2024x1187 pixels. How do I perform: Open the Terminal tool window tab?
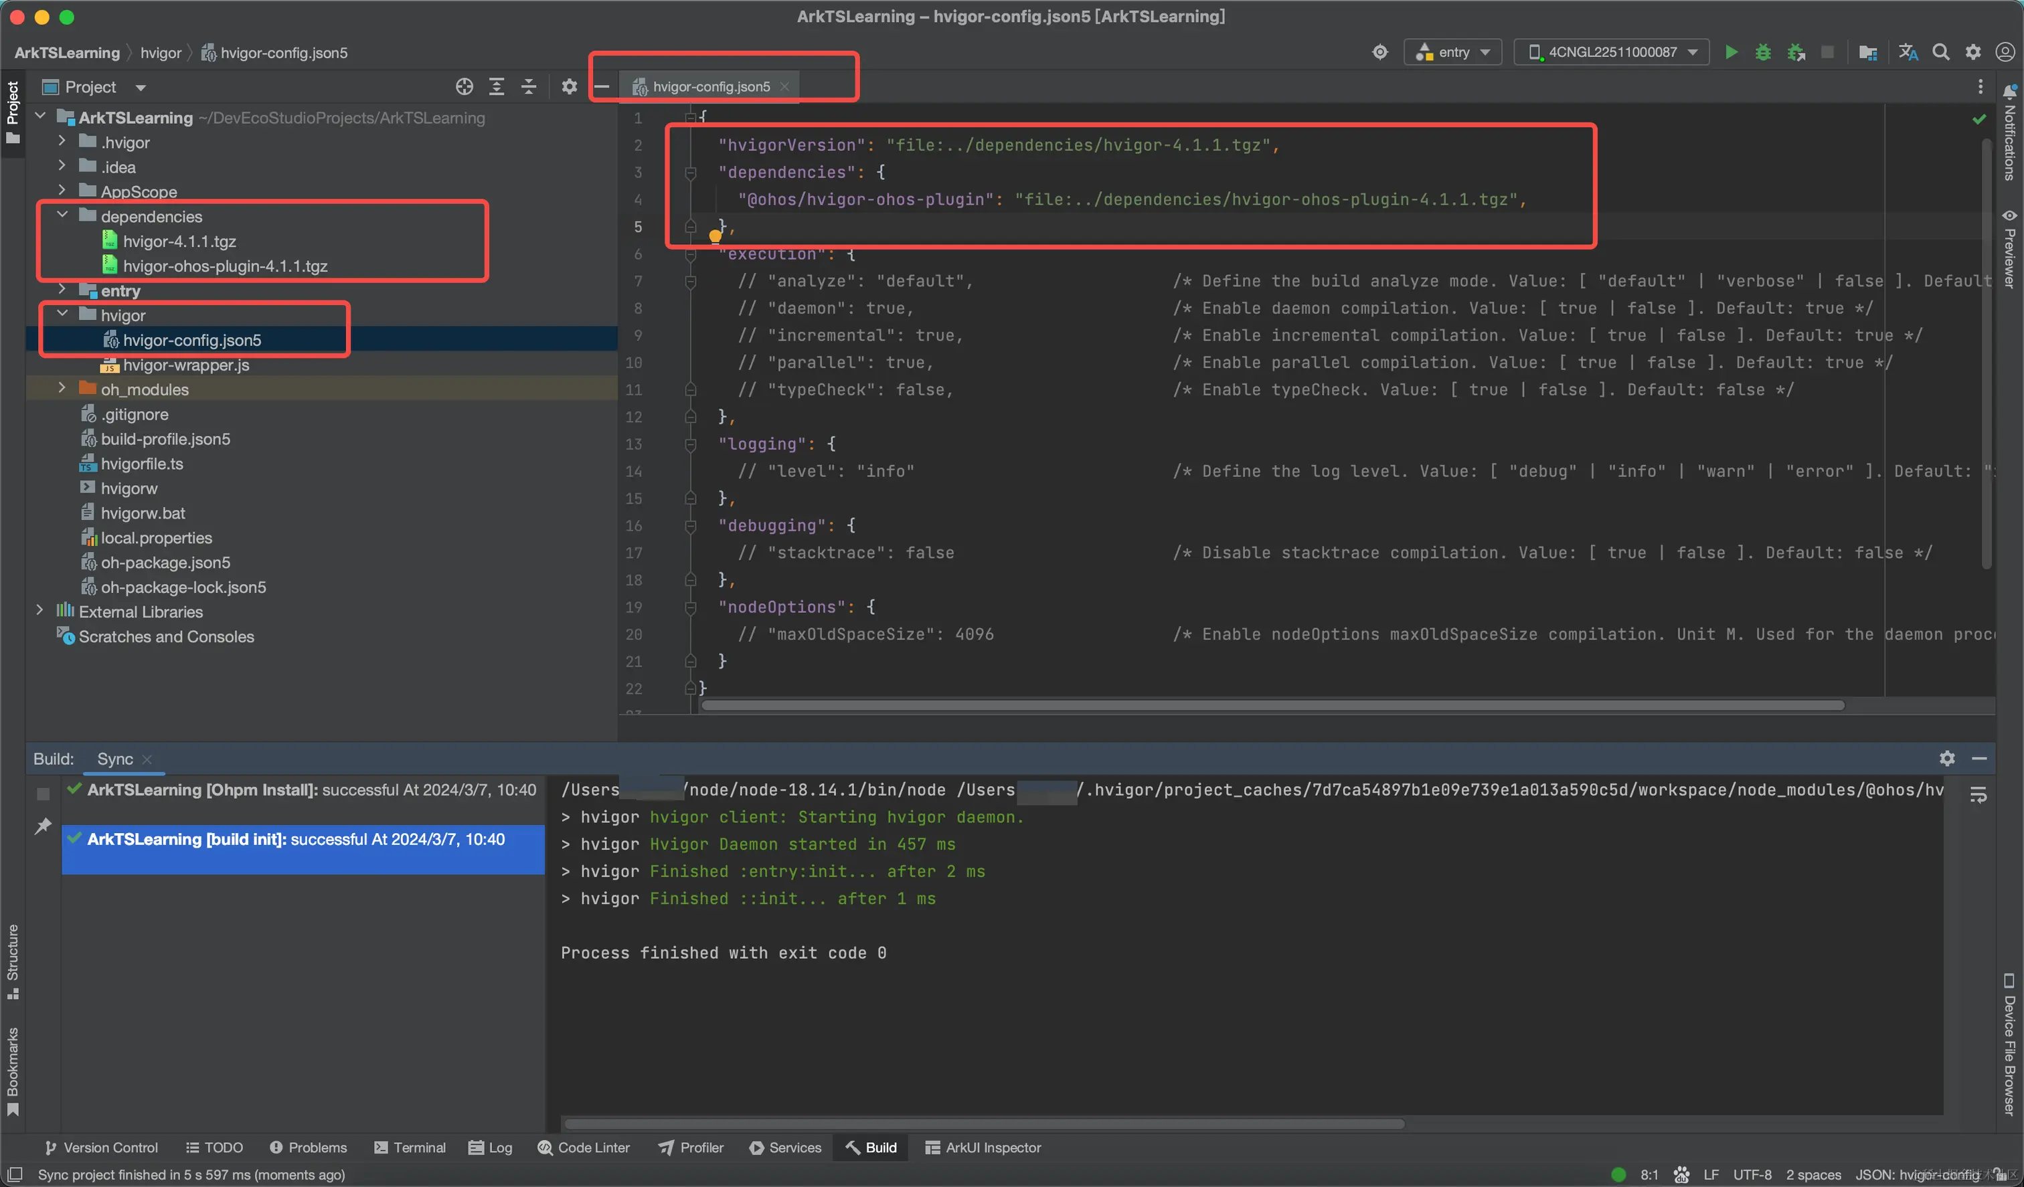[410, 1148]
